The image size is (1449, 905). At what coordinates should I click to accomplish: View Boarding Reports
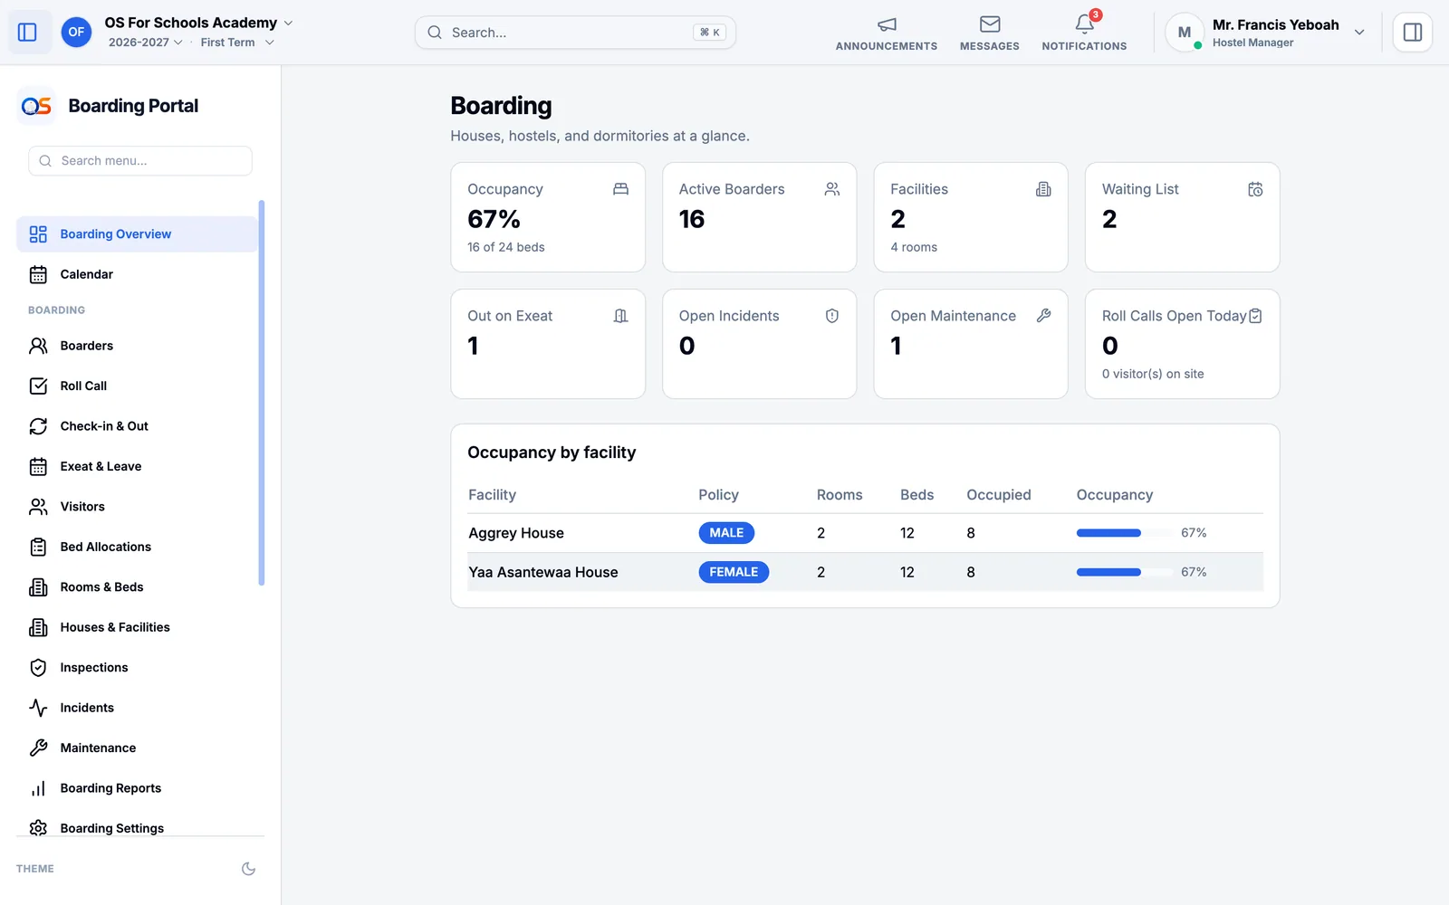point(137,788)
